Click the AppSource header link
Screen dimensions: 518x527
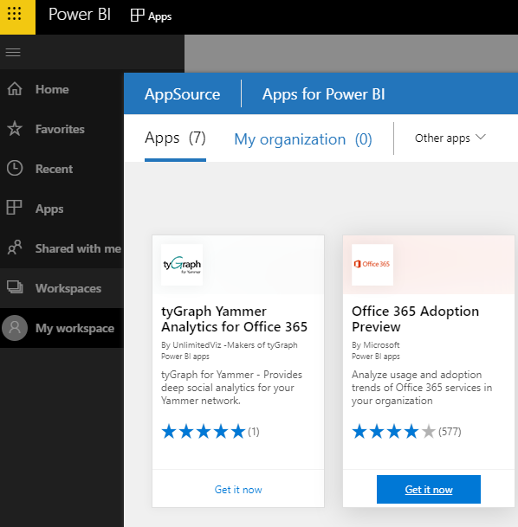(x=182, y=94)
